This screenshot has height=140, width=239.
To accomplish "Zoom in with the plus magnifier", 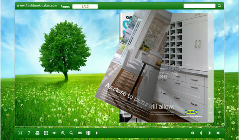I will click(x=63, y=133).
